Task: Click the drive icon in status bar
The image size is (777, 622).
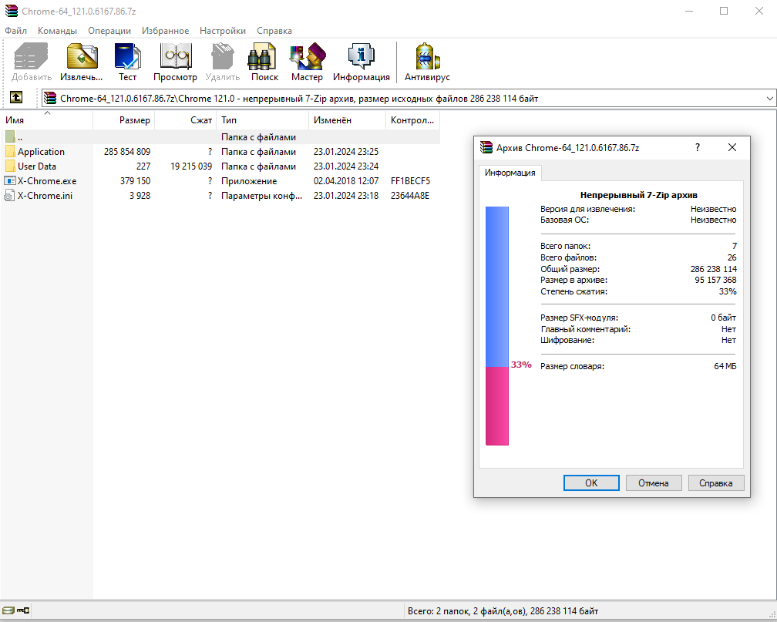Action: (x=8, y=611)
